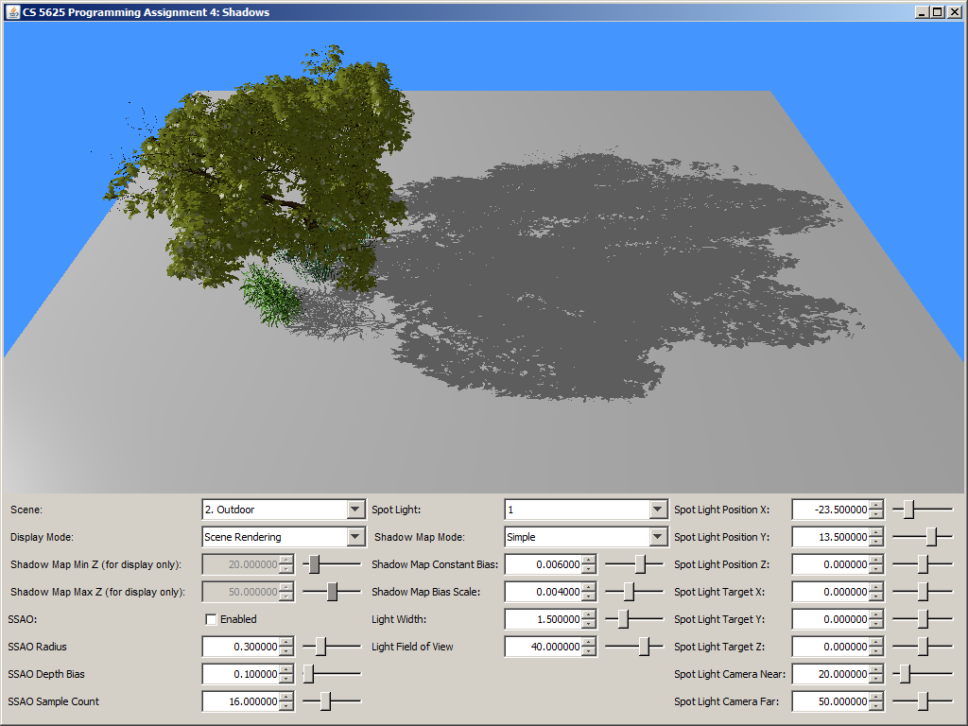Image resolution: width=968 pixels, height=726 pixels.
Task: Enable the SSAO checkbox
Action: pyautogui.click(x=211, y=619)
